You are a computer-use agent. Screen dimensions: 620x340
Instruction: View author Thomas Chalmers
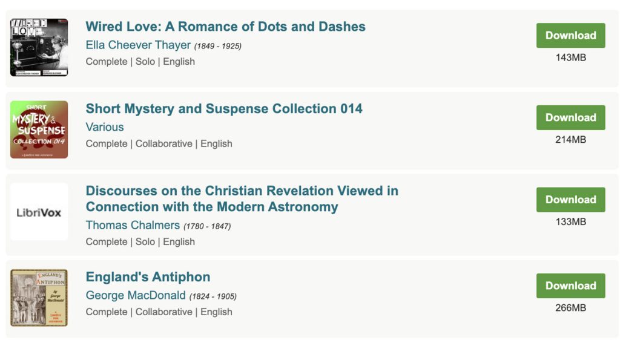coord(133,225)
